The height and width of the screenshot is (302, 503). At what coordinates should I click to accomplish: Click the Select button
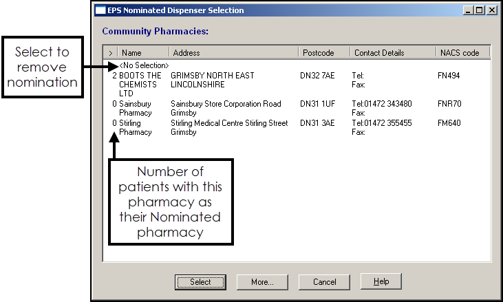pos(200,282)
